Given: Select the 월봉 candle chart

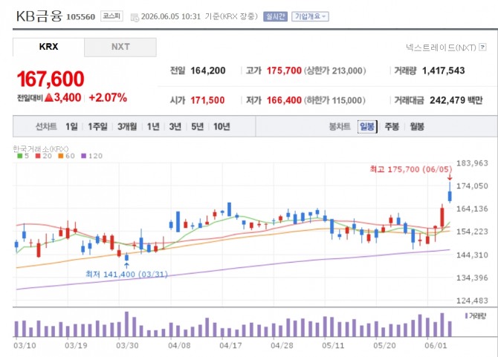Looking at the screenshot, I should pos(417,127).
